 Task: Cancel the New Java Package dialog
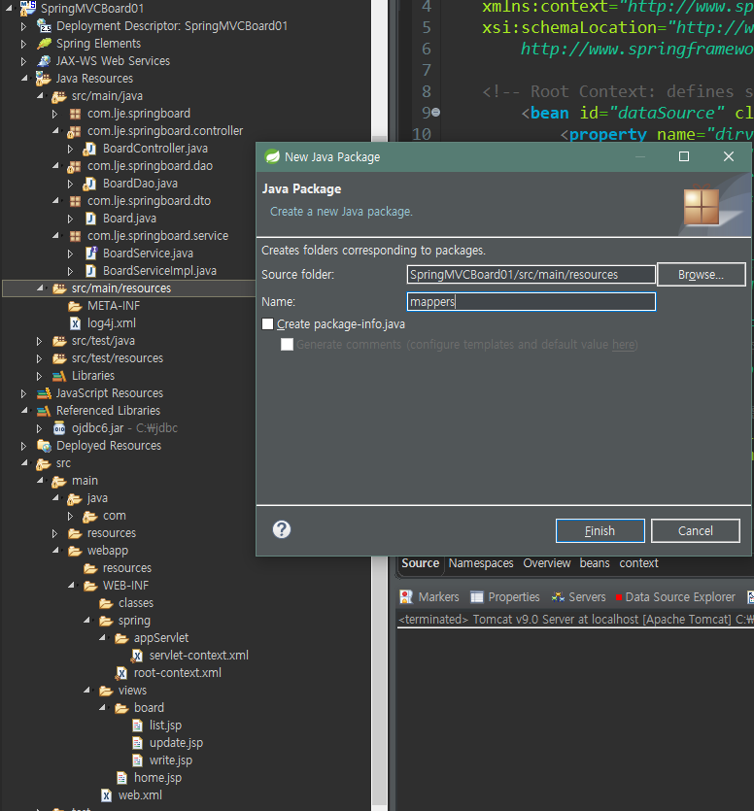coord(695,531)
